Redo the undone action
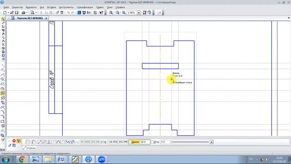The height and width of the screenshot is (164, 291). tap(73, 13)
